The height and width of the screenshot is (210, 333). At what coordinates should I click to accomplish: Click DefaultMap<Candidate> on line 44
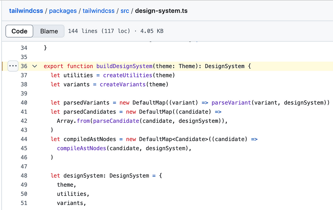coord(174,139)
